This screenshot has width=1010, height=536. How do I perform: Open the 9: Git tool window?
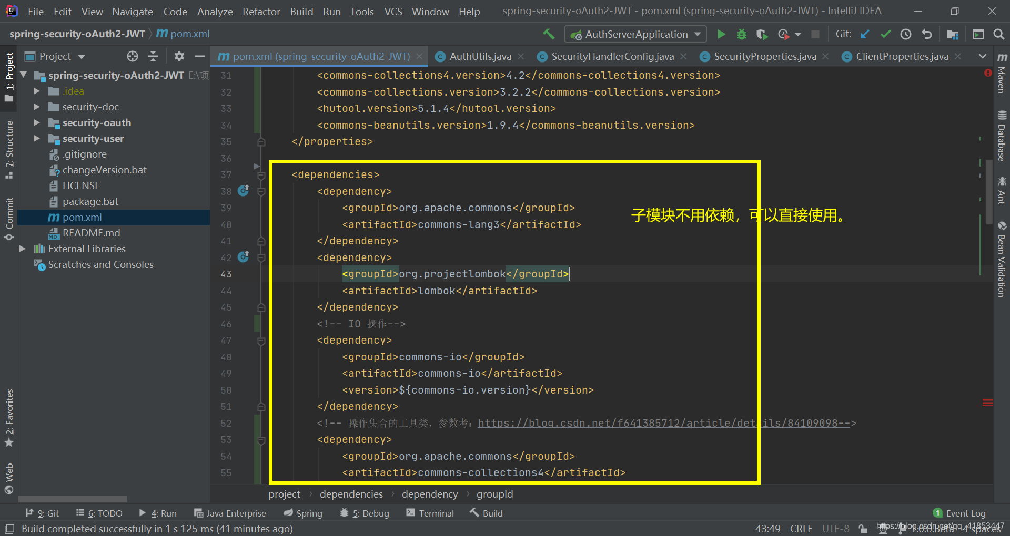pos(42,513)
